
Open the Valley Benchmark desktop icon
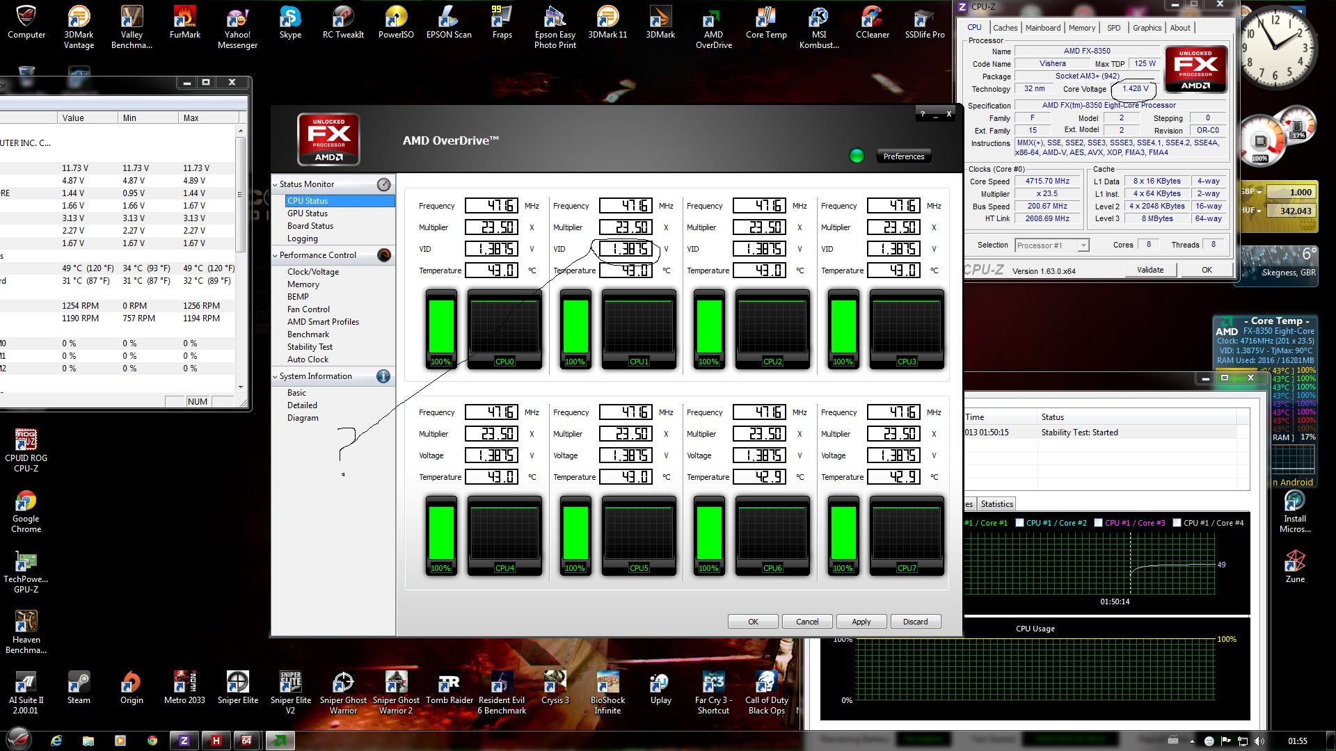pyautogui.click(x=132, y=26)
